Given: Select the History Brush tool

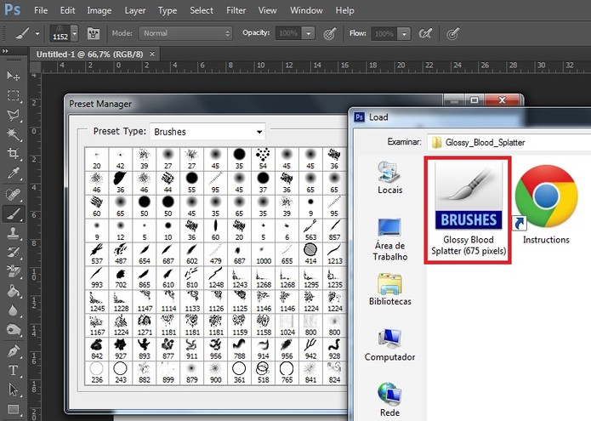Looking at the screenshot, I should pyautogui.click(x=14, y=253).
